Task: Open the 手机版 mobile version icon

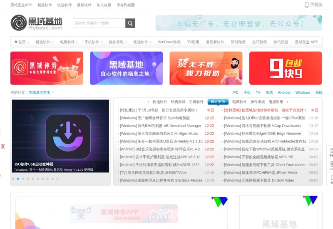Action: click(x=307, y=5)
